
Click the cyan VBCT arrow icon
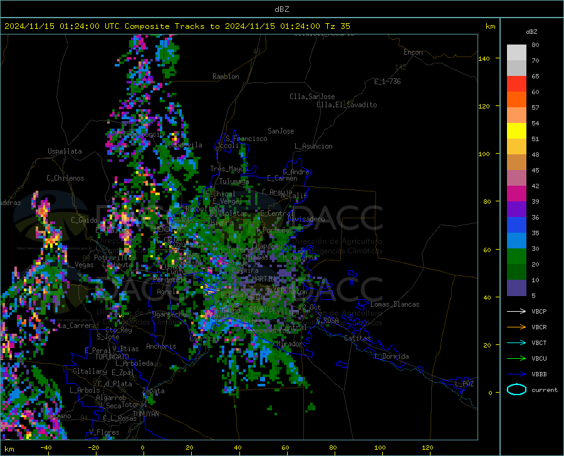tap(516, 342)
